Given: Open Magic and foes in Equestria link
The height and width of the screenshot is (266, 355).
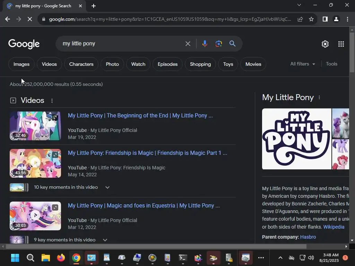Looking at the screenshot, I should pos(144,206).
